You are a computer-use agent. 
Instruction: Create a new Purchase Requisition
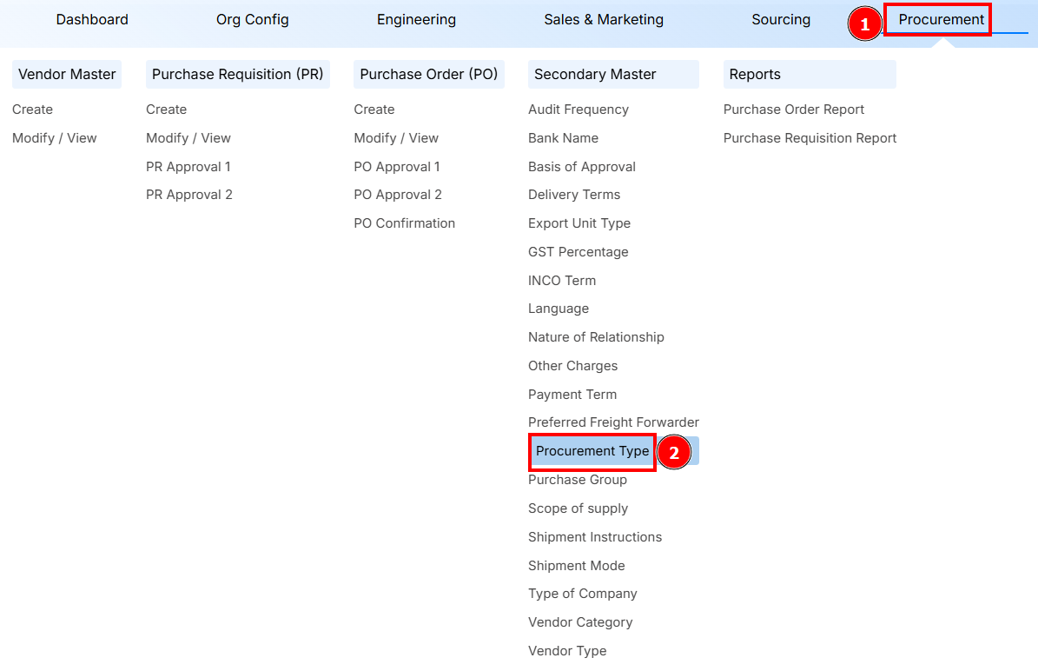[166, 109]
